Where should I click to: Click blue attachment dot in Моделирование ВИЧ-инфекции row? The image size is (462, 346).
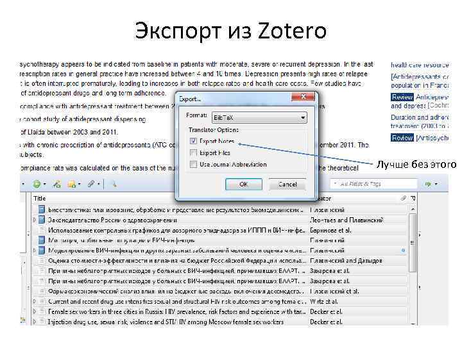pyautogui.click(x=403, y=251)
